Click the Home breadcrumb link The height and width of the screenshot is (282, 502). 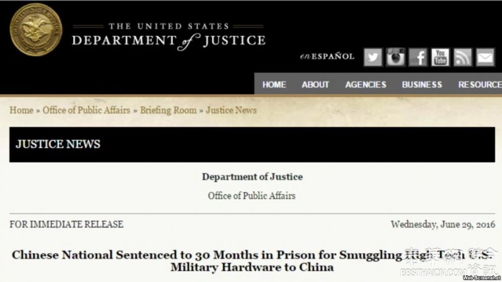(21, 111)
